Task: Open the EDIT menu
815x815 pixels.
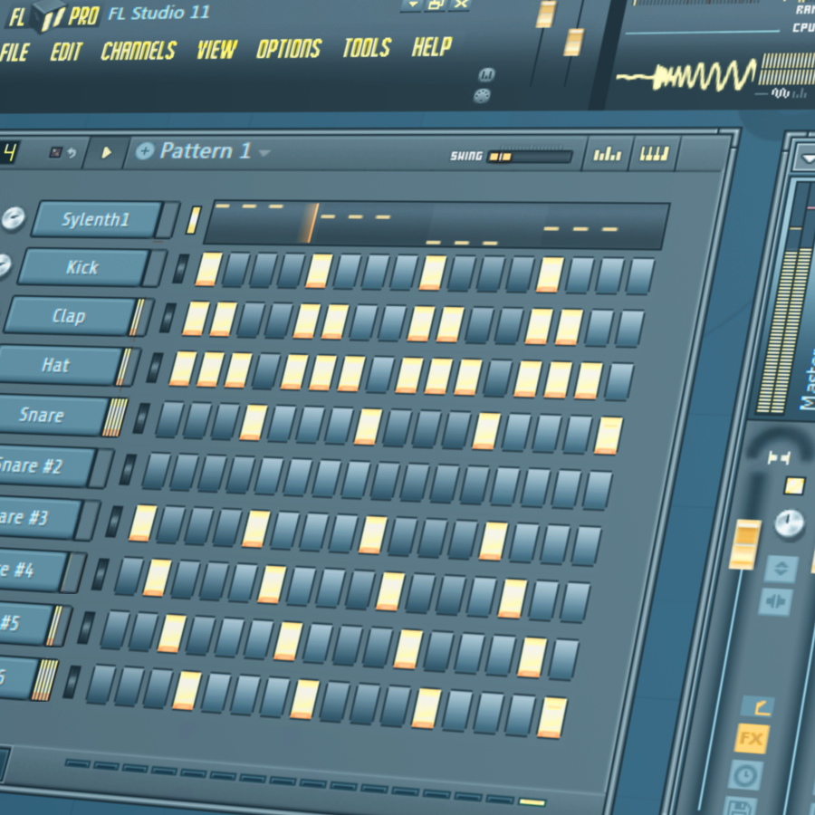Action: tap(66, 52)
